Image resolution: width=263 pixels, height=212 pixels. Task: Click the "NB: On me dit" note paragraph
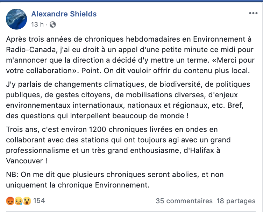coord(115,179)
